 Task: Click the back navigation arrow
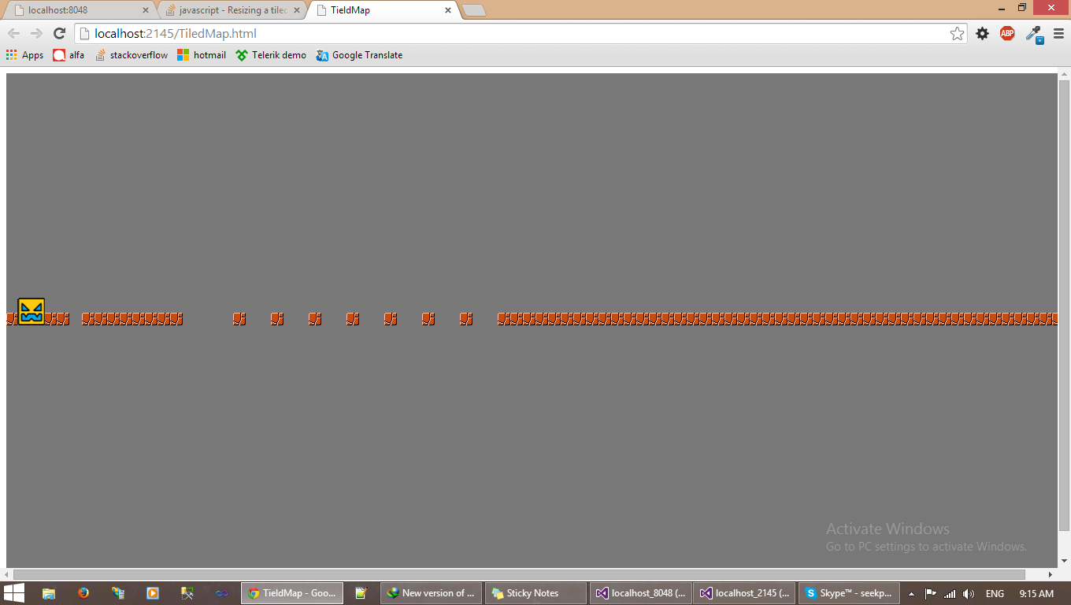[x=13, y=33]
